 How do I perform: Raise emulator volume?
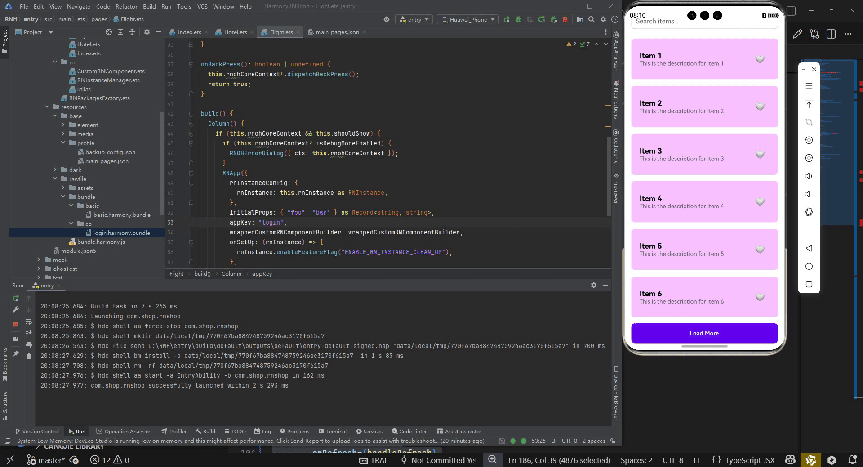(809, 176)
